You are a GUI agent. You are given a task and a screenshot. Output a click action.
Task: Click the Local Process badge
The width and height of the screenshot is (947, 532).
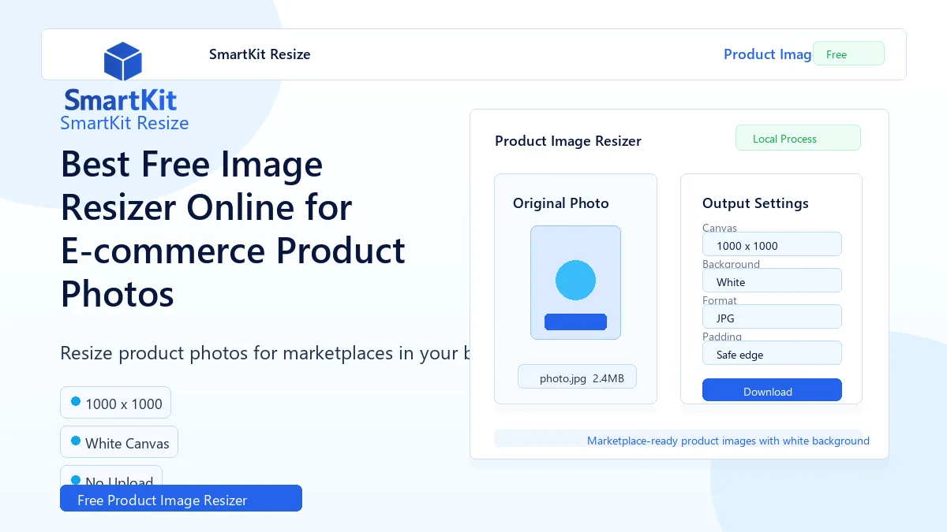click(x=798, y=138)
